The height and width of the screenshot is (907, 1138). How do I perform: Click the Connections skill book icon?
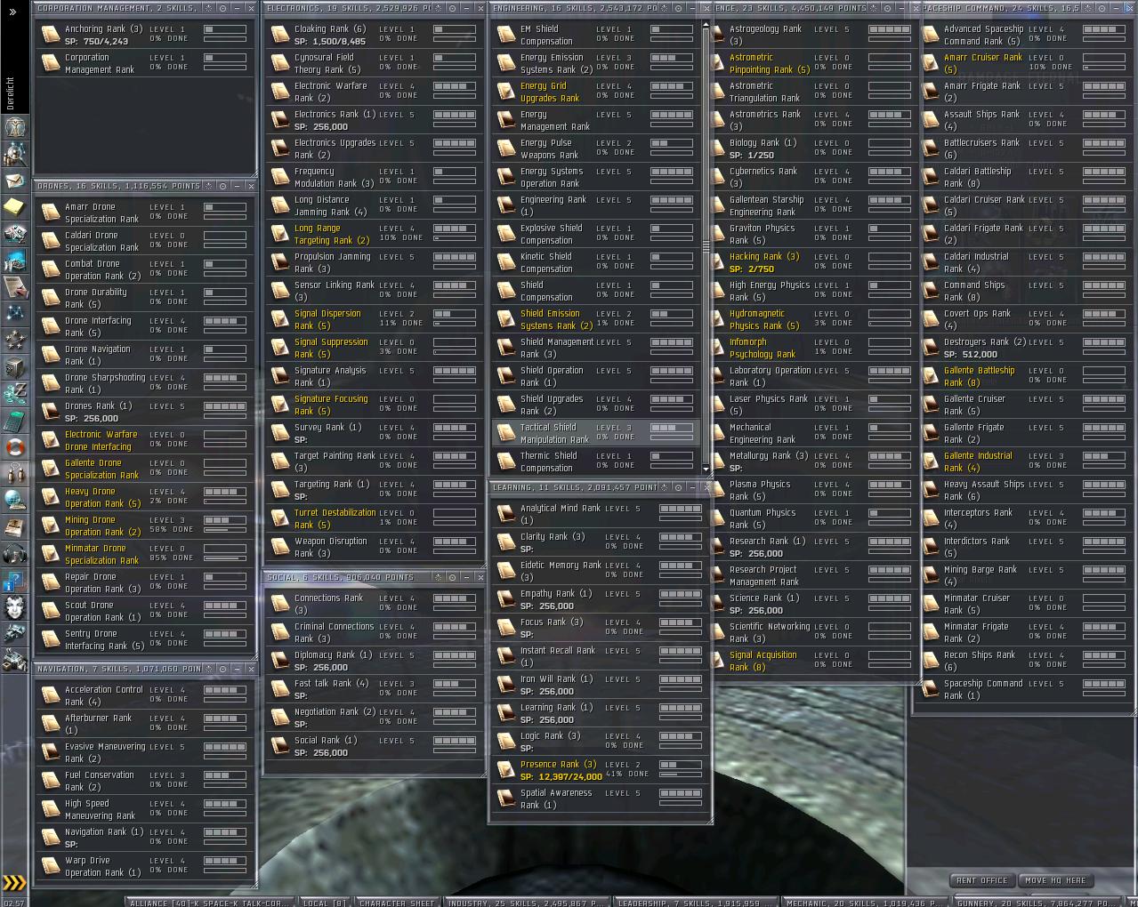280,604
